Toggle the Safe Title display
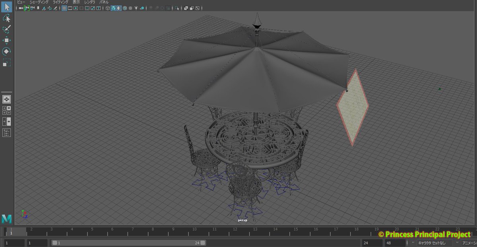477x247 pixels. point(98,8)
